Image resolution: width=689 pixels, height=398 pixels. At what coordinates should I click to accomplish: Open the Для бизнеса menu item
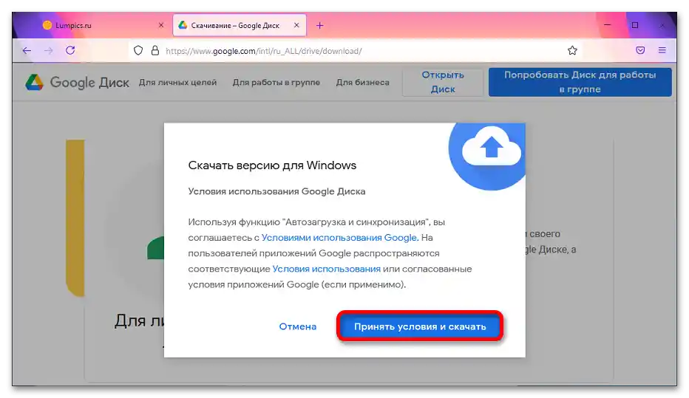point(362,83)
